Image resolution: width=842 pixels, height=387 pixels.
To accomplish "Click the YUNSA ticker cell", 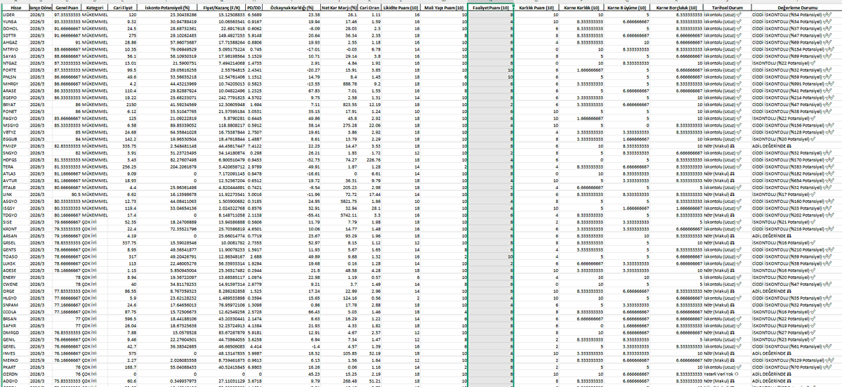I will coord(15,21).
